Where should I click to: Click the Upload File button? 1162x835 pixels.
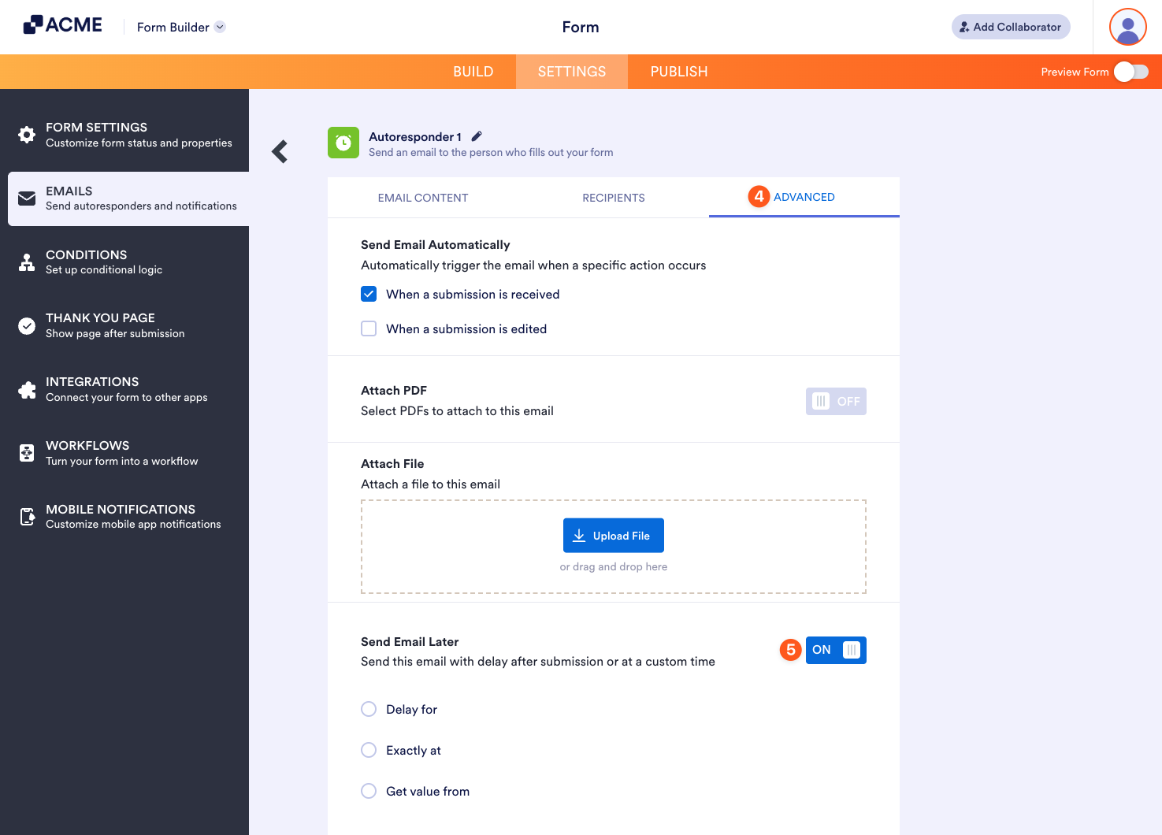tap(614, 535)
